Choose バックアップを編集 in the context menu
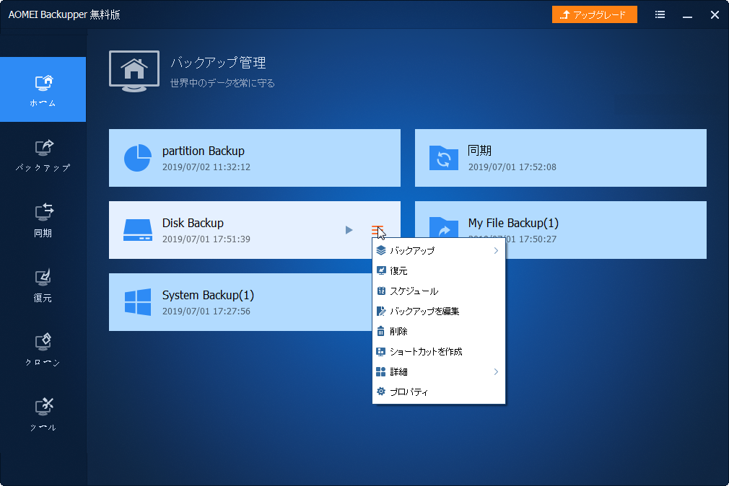This screenshot has height=486, width=729. [x=438, y=311]
